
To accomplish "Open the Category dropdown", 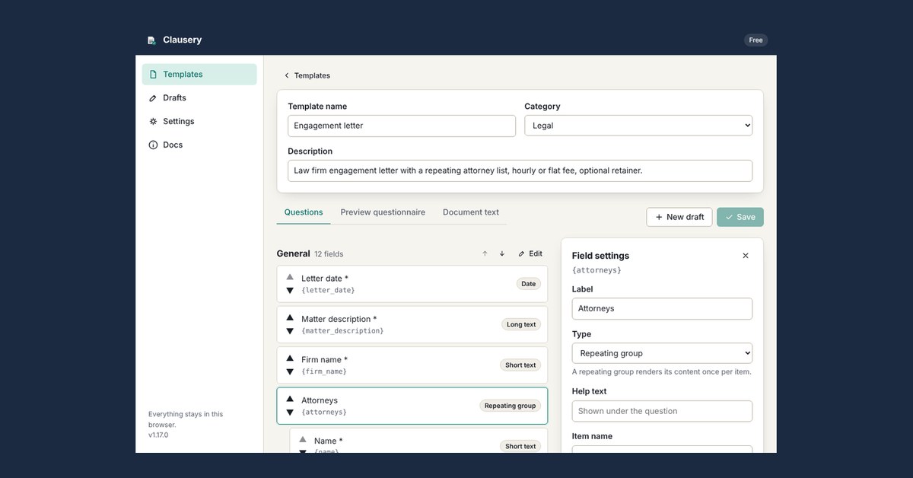I will click(x=638, y=126).
